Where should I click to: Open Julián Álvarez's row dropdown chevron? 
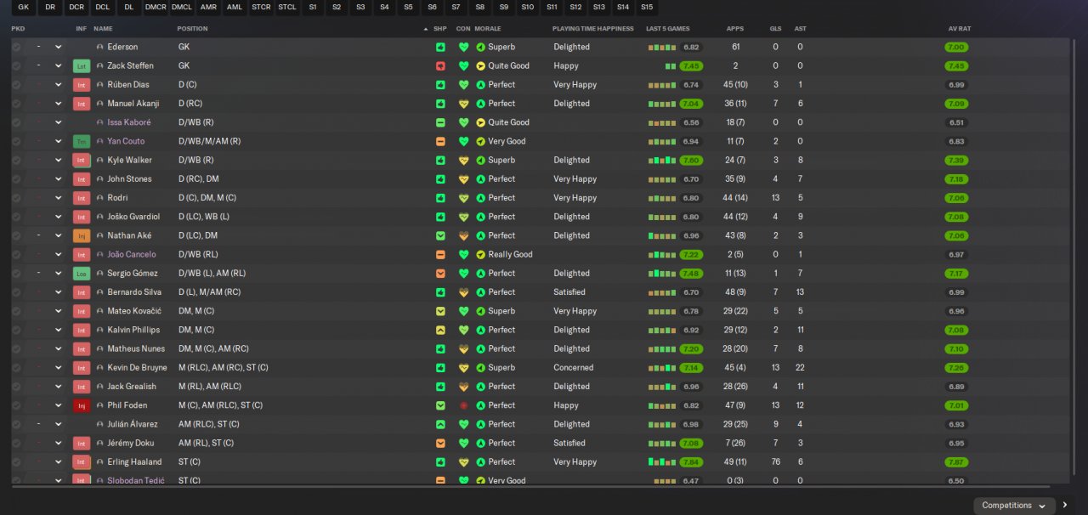point(58,424)
